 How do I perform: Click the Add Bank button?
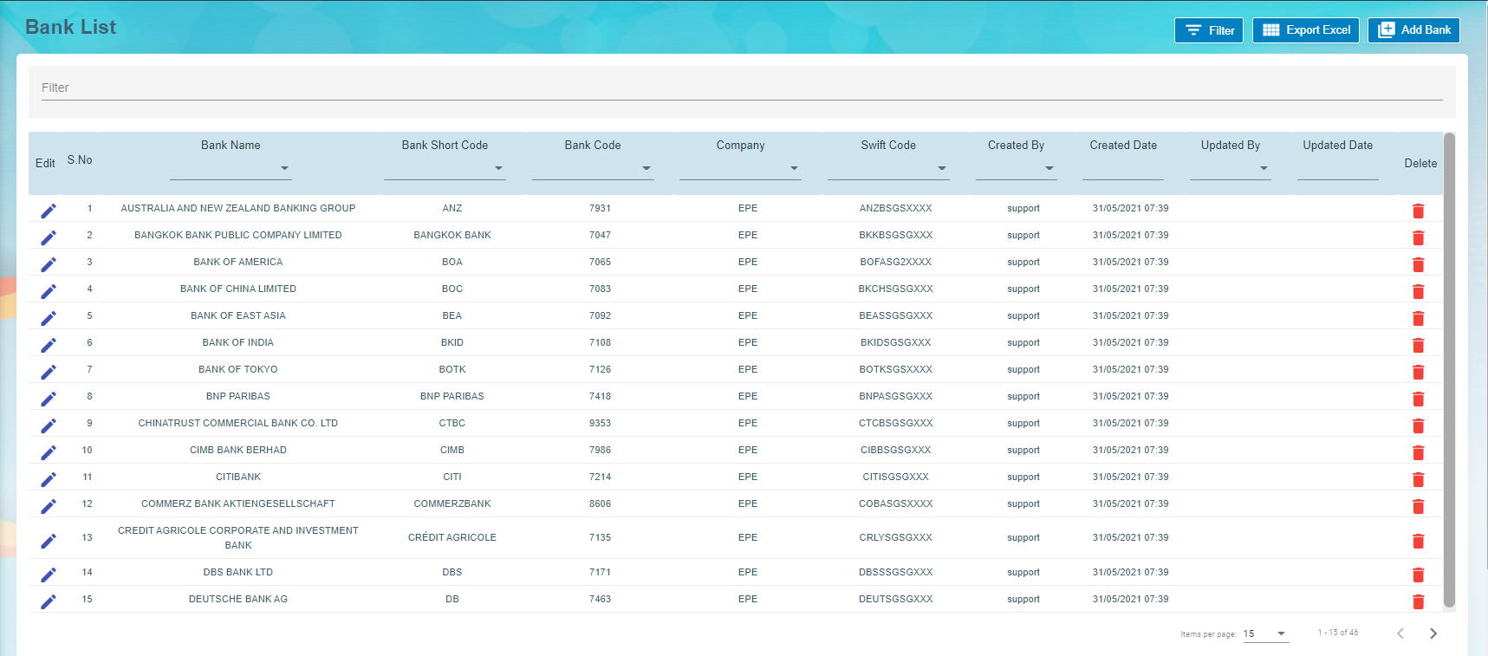click(x=1413, y=30)
